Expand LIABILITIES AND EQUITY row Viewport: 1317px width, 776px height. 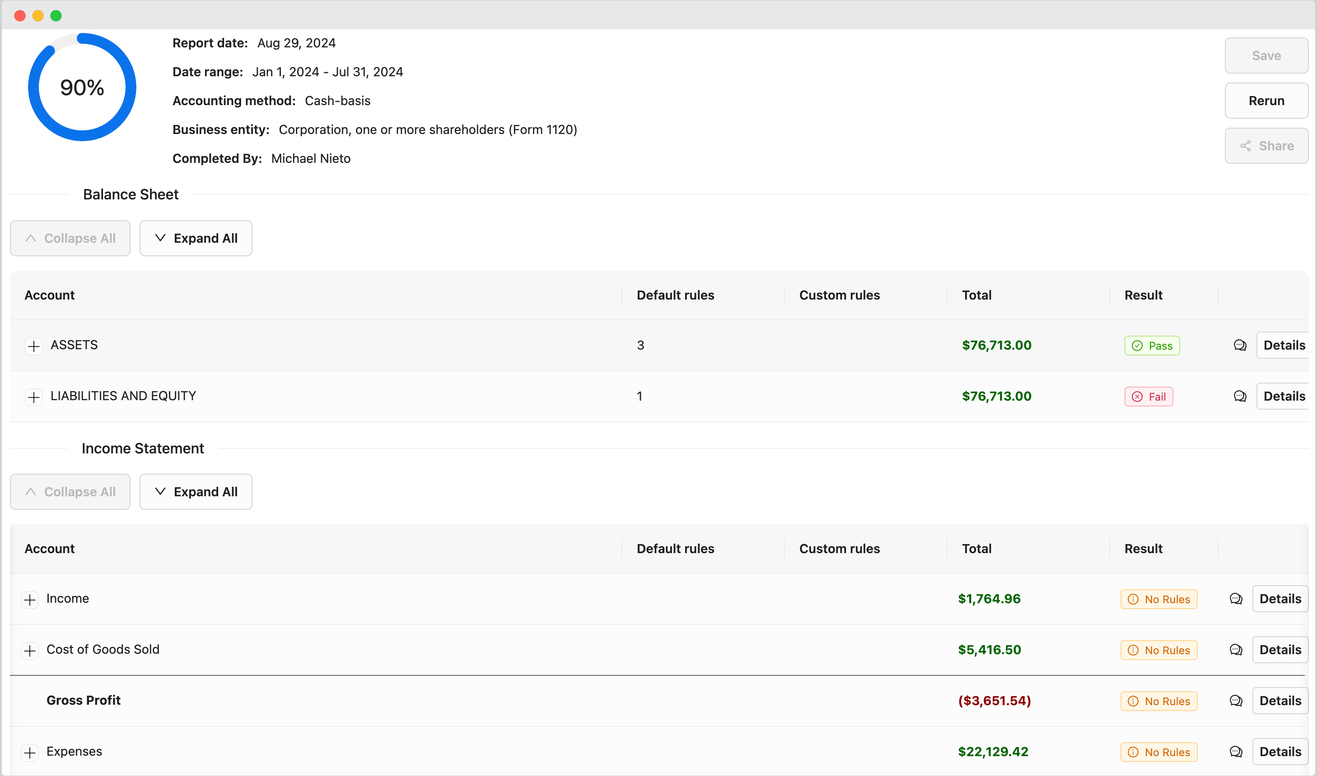(x=34, y=397)
